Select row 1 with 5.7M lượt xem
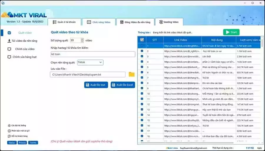Image resolution: width=265 pixels, height=151 pixels. click(x=199, y=46)
